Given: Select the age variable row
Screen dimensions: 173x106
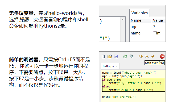Looking at the screenshot, I should coord(134,27).
